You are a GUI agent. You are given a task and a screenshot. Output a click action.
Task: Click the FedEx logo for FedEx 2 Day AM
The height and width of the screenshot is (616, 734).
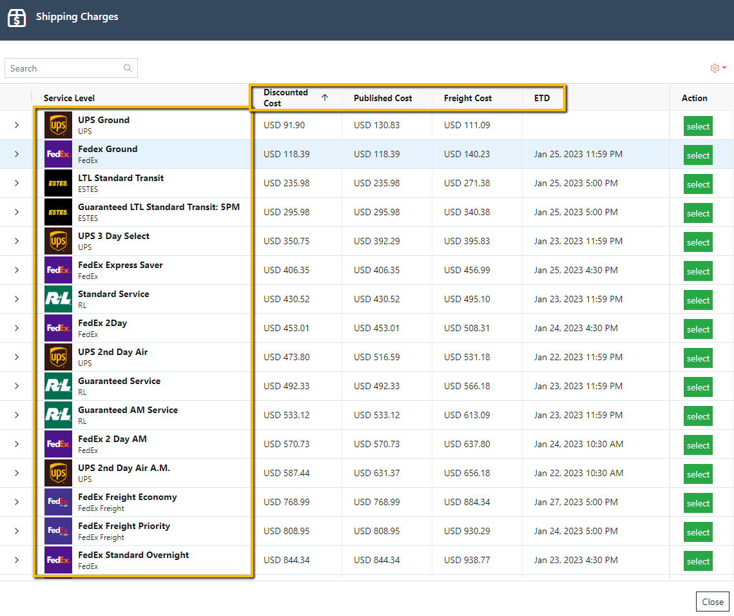pos(58,444)
